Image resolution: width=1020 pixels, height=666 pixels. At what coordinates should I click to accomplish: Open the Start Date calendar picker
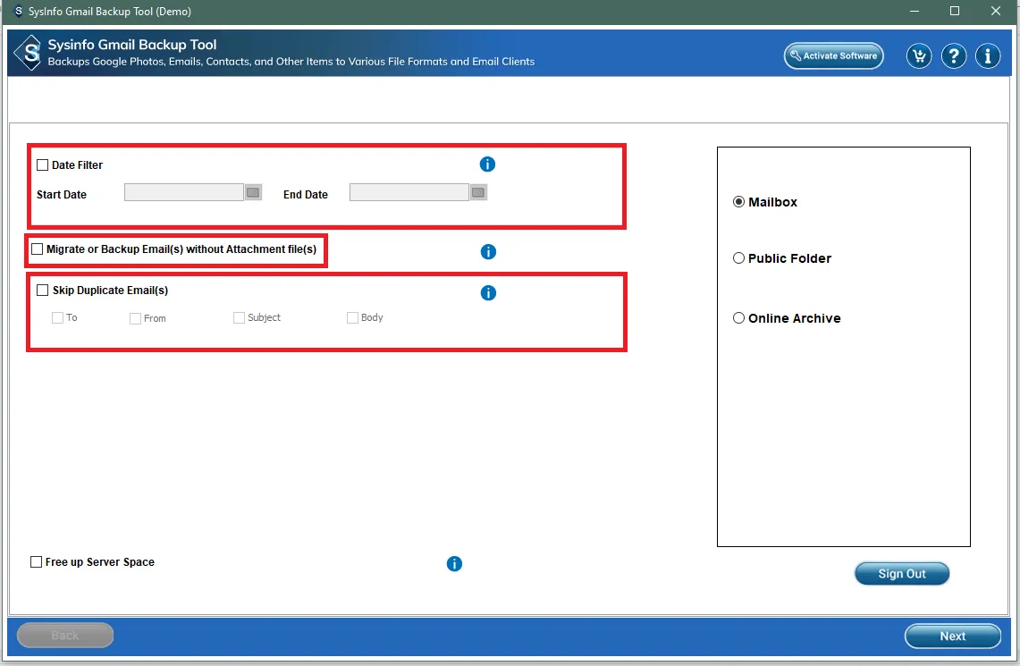tap(253, 192)
